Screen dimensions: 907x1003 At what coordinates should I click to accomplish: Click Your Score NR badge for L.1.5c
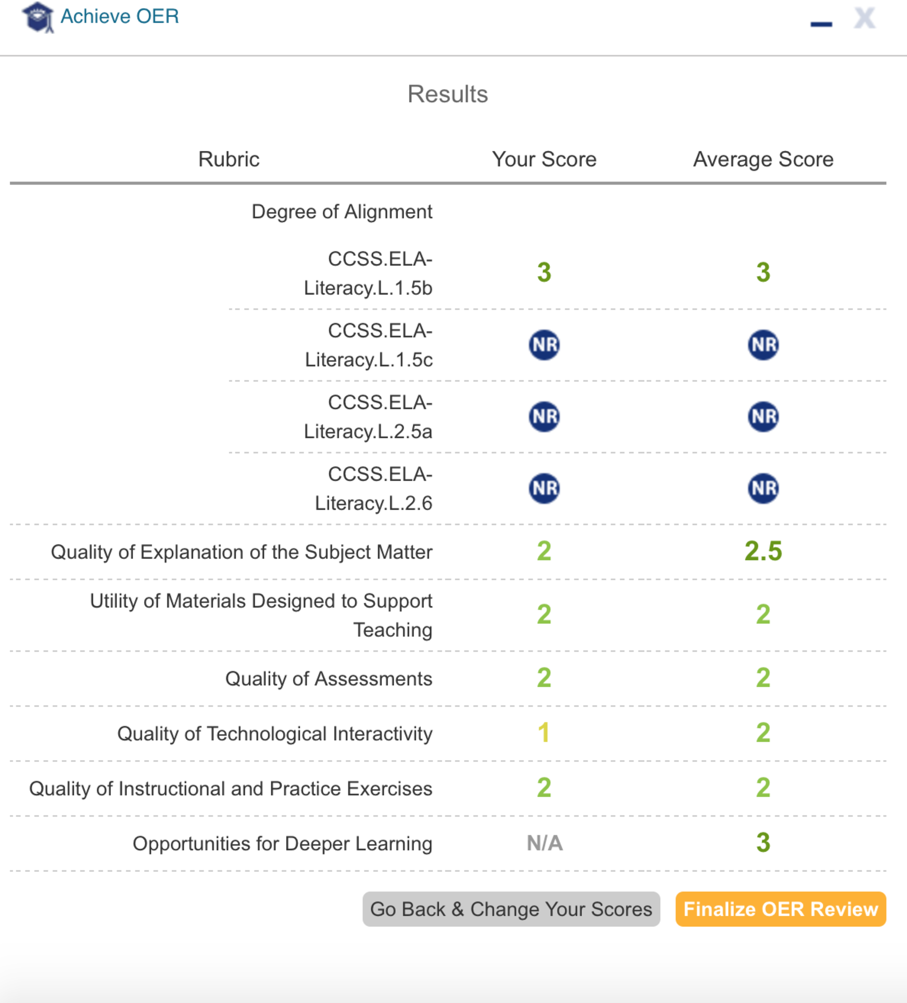pos(544,345)
